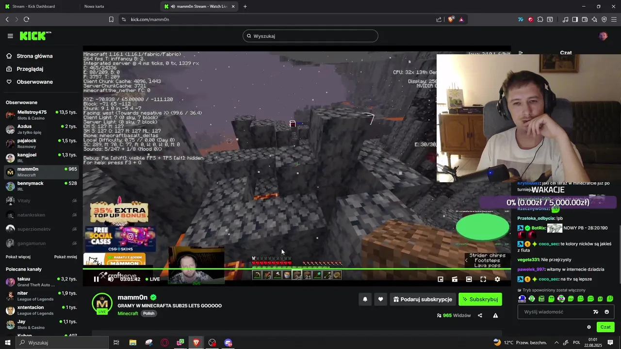Open a new browser tab
621x349 pixels.
[245, 6]
